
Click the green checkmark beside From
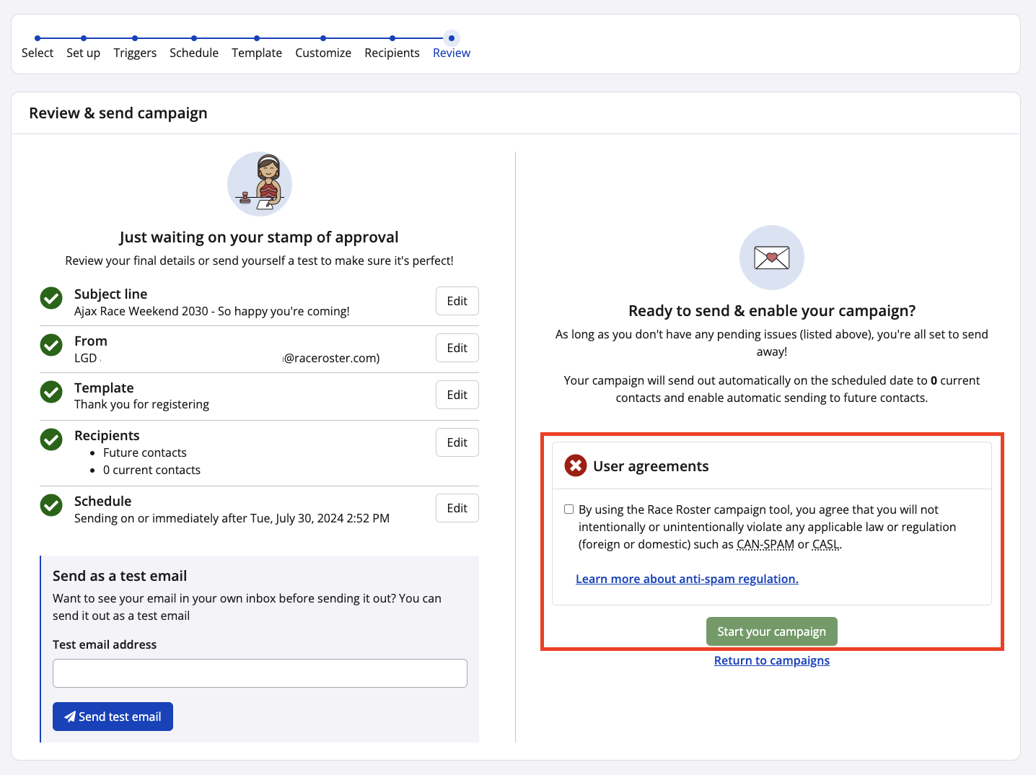51,345
